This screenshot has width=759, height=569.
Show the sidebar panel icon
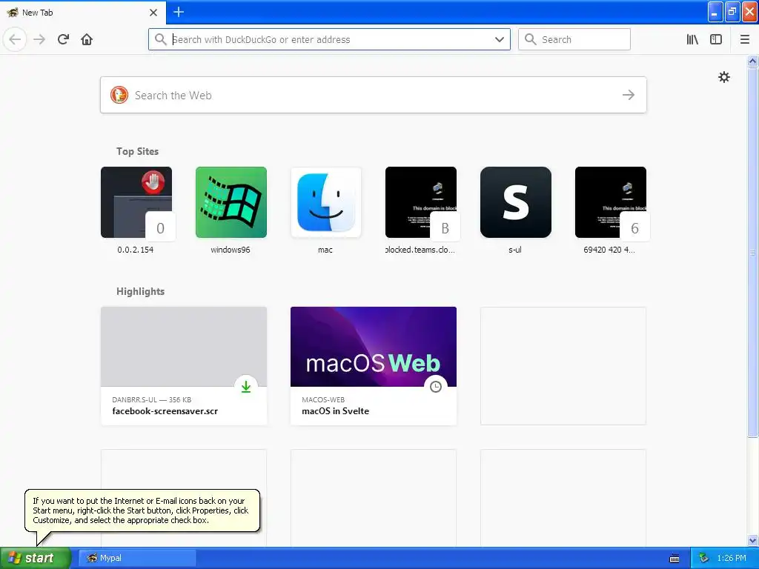pyautogui.click(x=716, y=39)
